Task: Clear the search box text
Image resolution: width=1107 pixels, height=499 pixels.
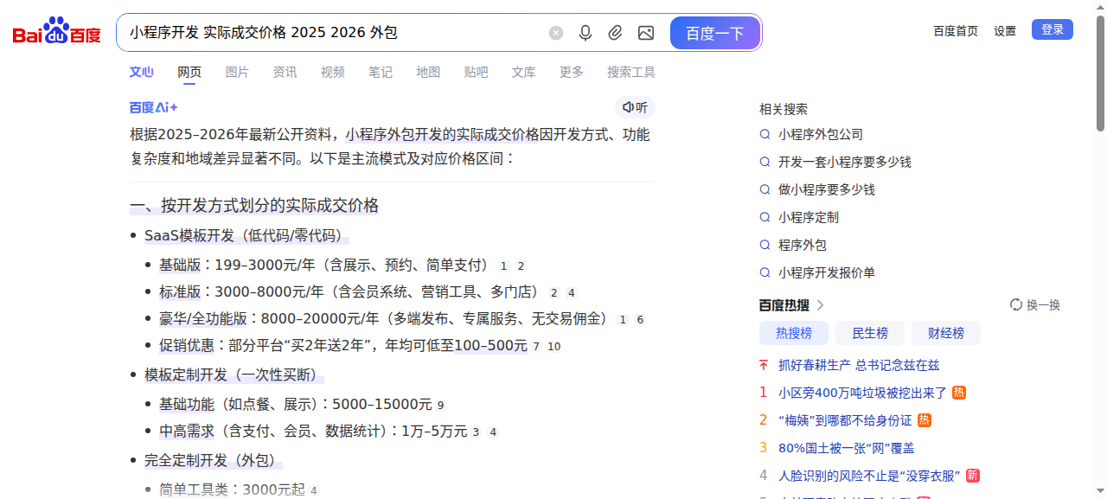Action: [556, 33]
